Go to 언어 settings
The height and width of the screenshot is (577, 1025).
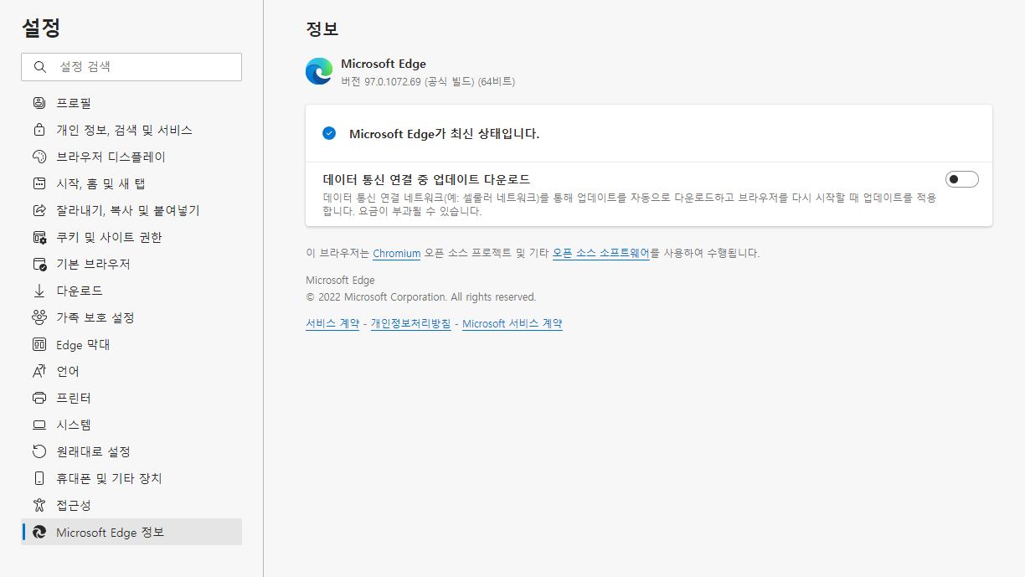coord(131,371)
